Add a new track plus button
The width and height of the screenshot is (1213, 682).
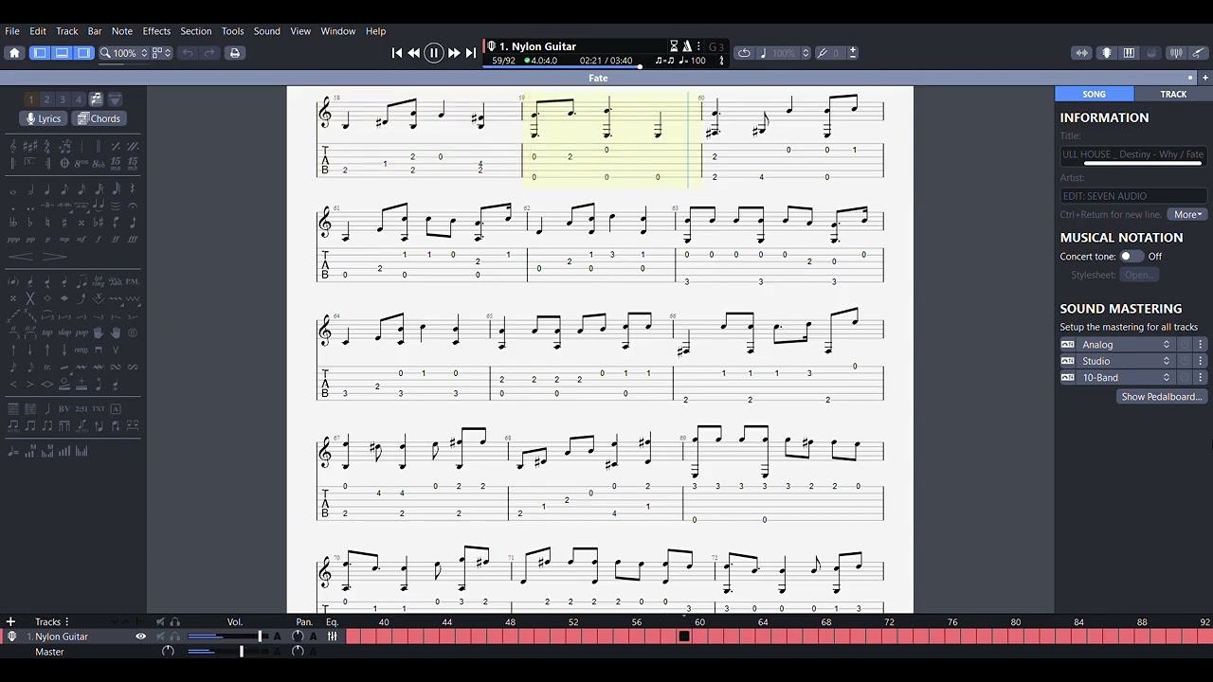tap(10, 622)
